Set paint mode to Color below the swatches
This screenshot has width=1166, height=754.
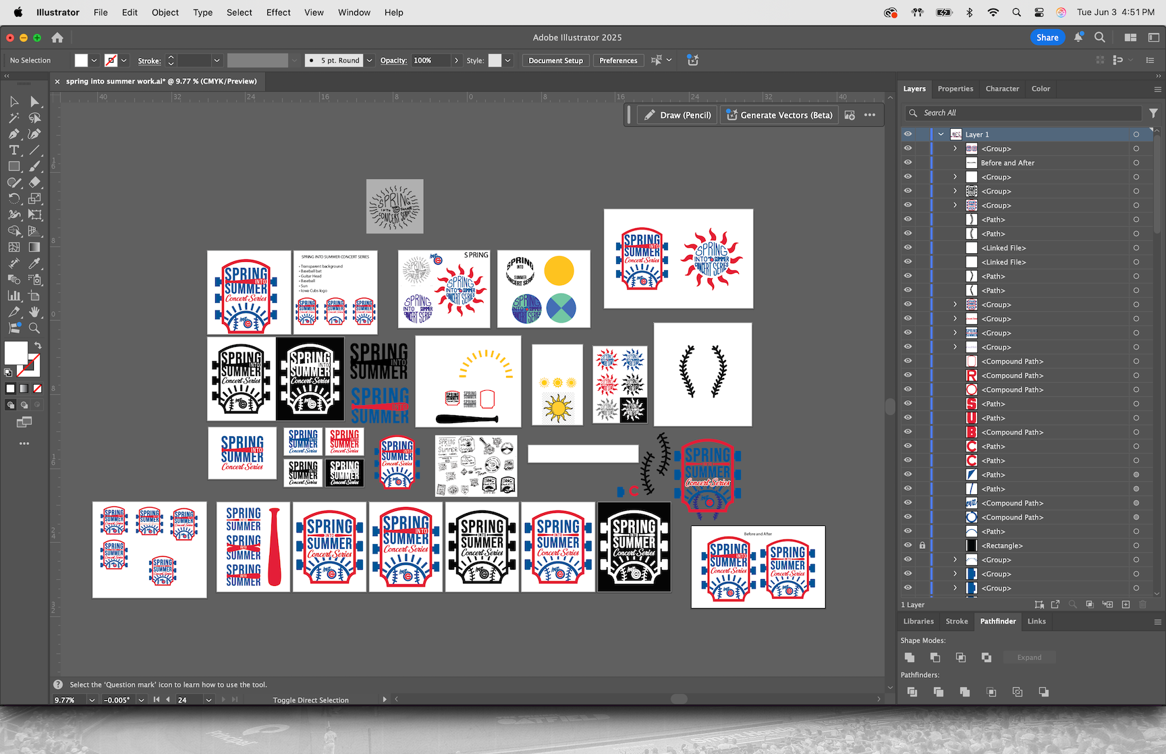coord(10,389)
